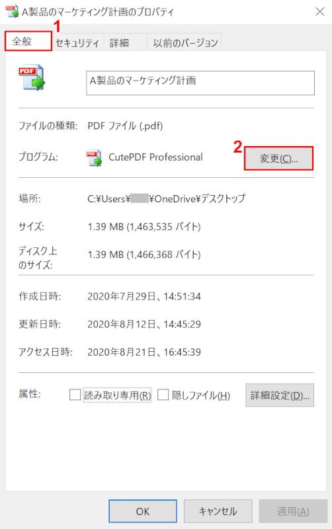Viewport: 332px width, 529px height.
Task: Click the CutePDF Professional program icon
Action: point(94,158)
